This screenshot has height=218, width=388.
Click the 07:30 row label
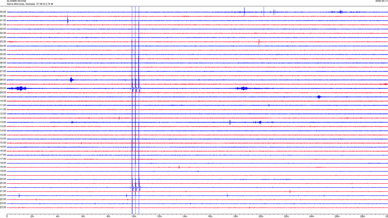[3, 75]
